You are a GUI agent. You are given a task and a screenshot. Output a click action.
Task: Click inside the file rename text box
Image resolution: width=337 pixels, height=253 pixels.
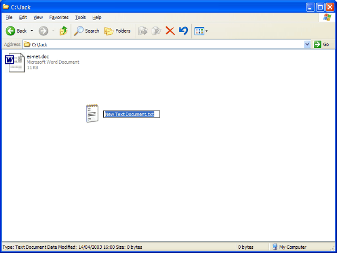[x=132, y=114]
